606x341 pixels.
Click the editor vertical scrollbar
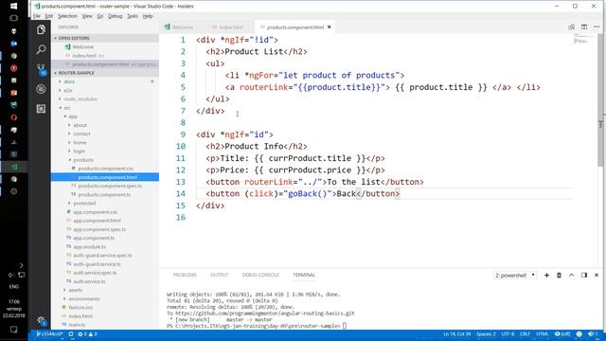[600, 100]
